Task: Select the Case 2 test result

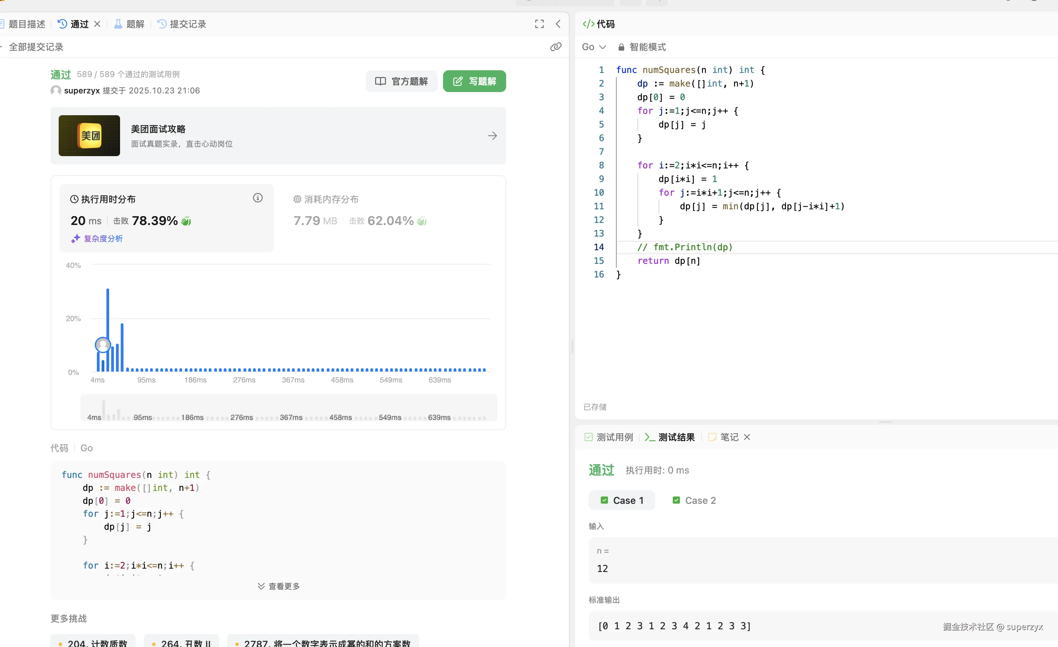Action: (694, 500)
